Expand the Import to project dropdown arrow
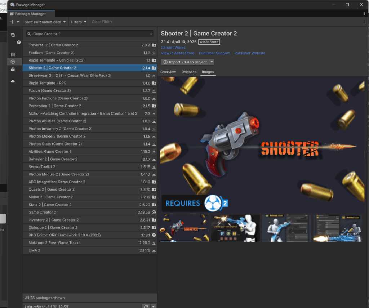Screen dimensions: 369x308 [x=212, y=62]
